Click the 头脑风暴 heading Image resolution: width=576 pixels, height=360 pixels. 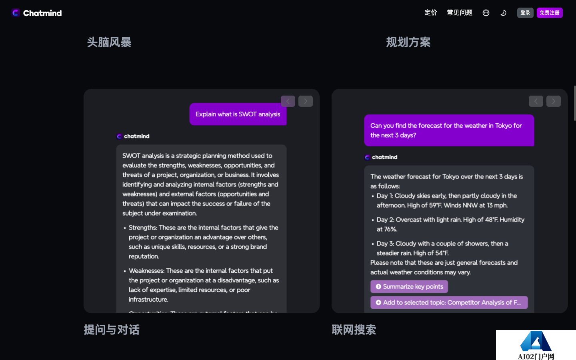coord(109,42)
